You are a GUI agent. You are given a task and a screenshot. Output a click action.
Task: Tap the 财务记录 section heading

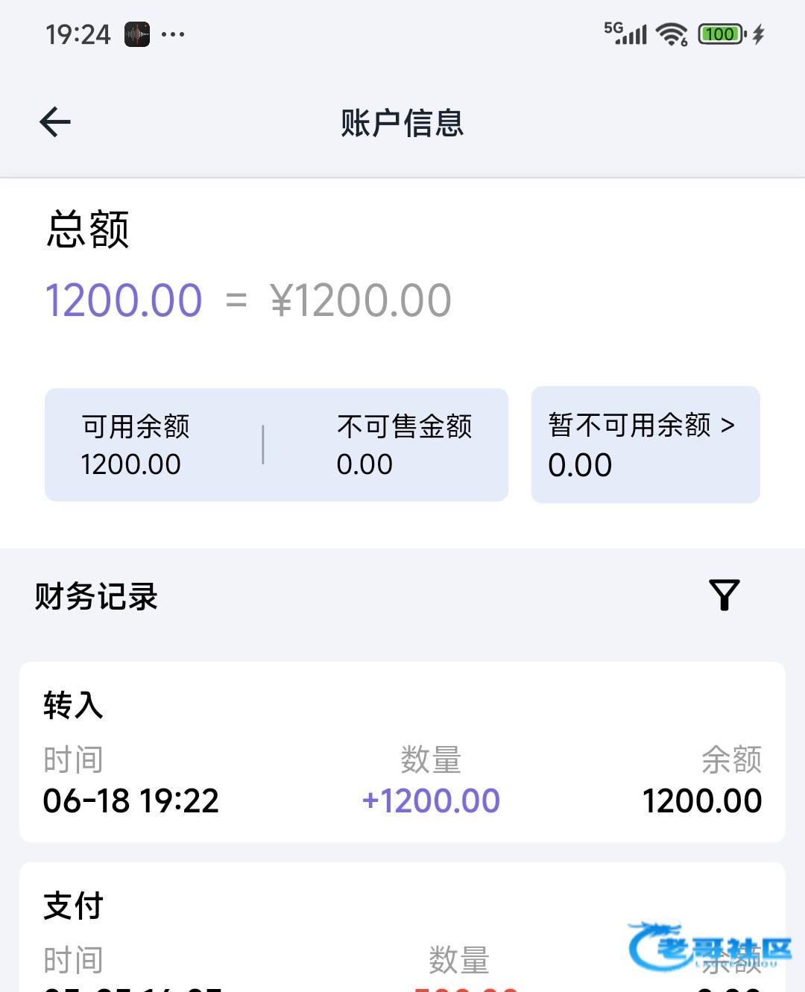[96, 596]
